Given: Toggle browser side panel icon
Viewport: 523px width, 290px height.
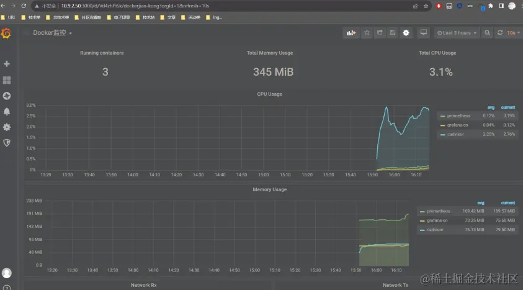Looking at the screenshot, I should 501,6.
